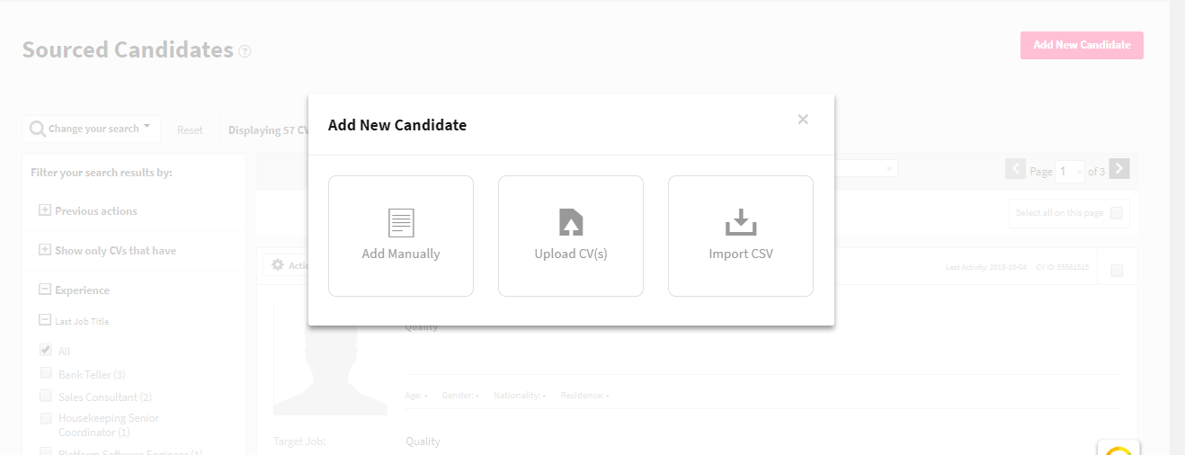
Task: Click the Upload CV(s) arrow icon
Action: [x=571, y=222]
